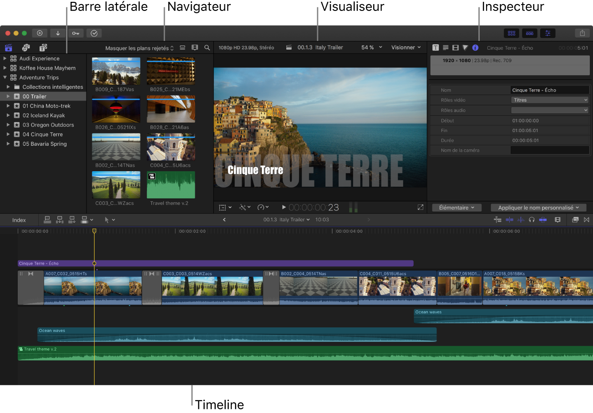Click the Import Media arrow icon
The width and height of the screenshot is (593, 413).
[x=57, y=33]
